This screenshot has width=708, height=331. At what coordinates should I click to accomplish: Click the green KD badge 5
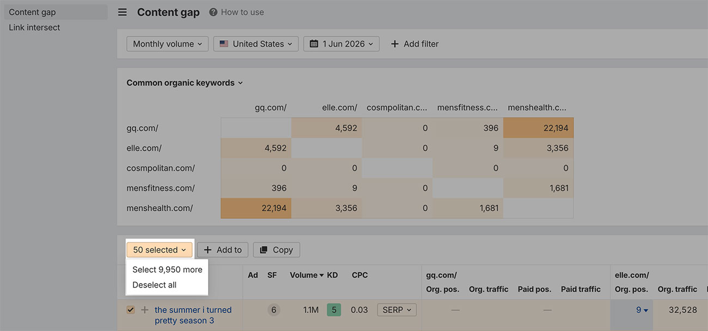[x=334, y=310]
